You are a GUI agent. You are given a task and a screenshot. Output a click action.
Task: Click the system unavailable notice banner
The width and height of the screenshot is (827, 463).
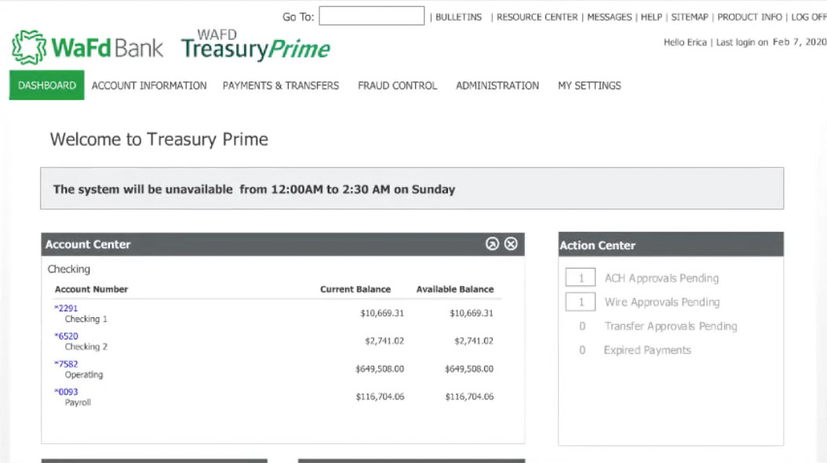pyautogui.click(x=412, y=189)
